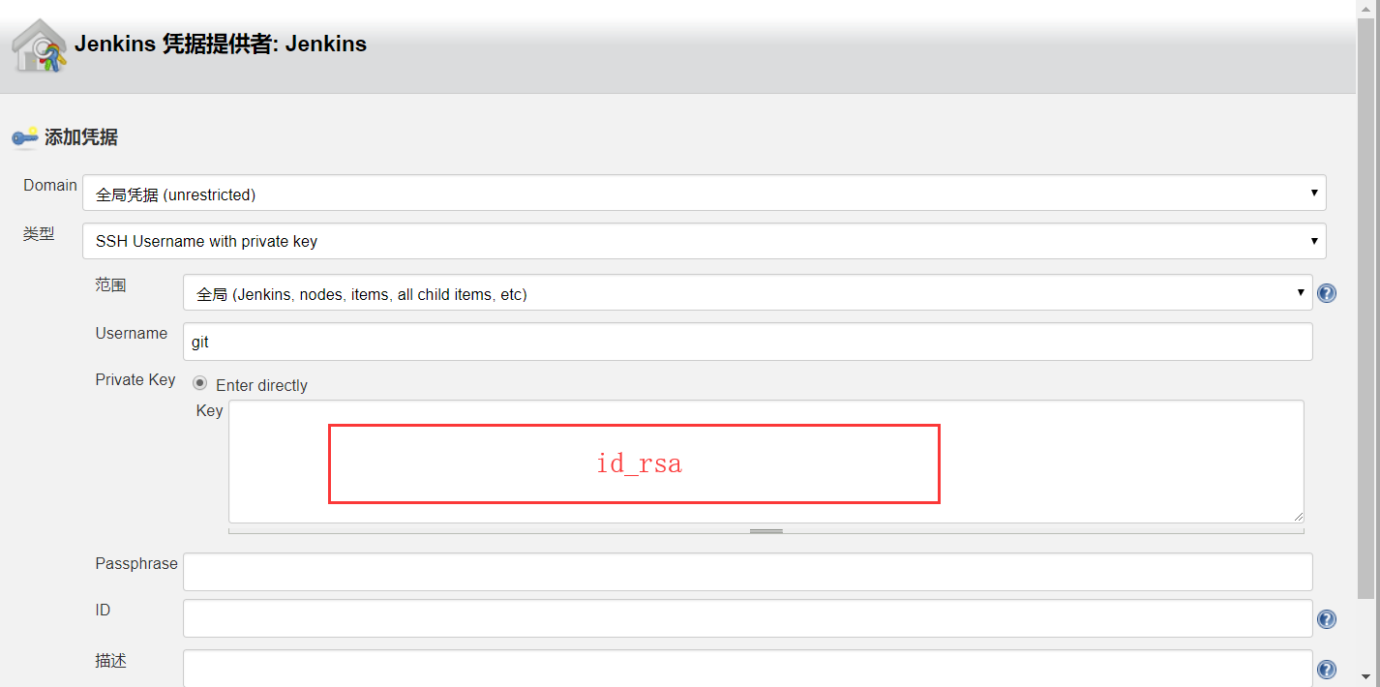
Task: Click the Passphrase input field
Action: (748, 572)
